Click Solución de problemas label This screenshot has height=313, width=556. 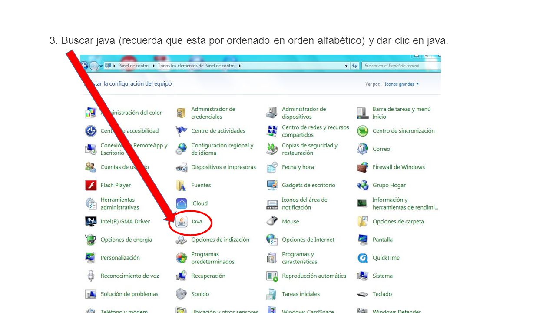click(x=129, y=294)
